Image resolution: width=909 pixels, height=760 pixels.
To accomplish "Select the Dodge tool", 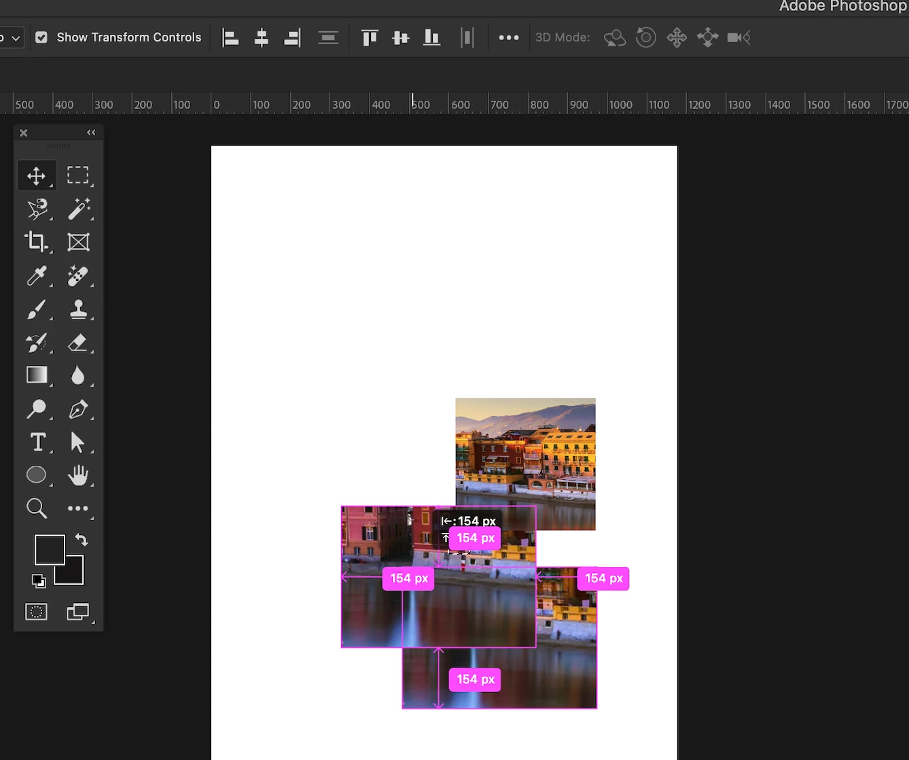I will tap(37, 409).
